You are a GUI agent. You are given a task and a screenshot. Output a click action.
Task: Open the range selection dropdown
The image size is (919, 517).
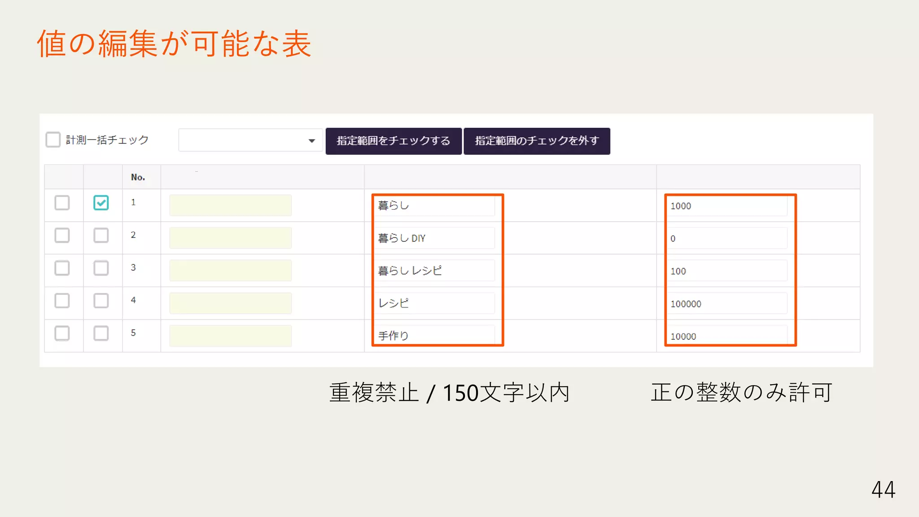tap(250, 140)
